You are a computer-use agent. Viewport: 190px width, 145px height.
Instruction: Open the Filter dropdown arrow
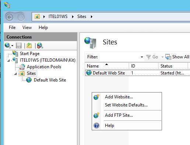142,57
